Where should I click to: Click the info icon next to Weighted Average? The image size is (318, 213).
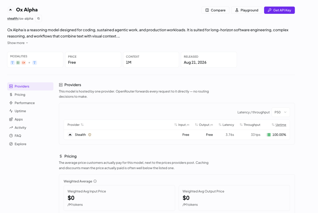(95, 181)
